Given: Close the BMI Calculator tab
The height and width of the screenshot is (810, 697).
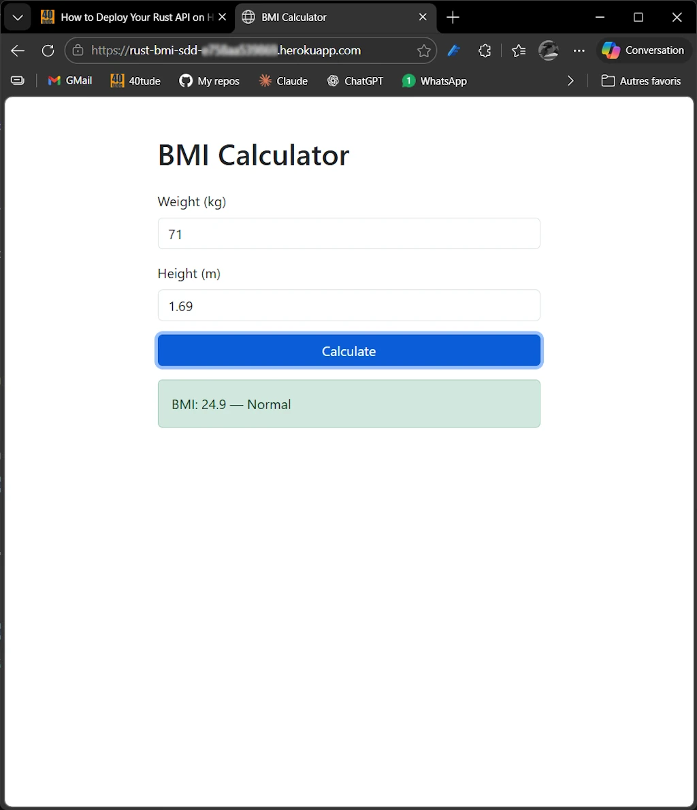Looking at the screenshot, I should click(423, 17).
